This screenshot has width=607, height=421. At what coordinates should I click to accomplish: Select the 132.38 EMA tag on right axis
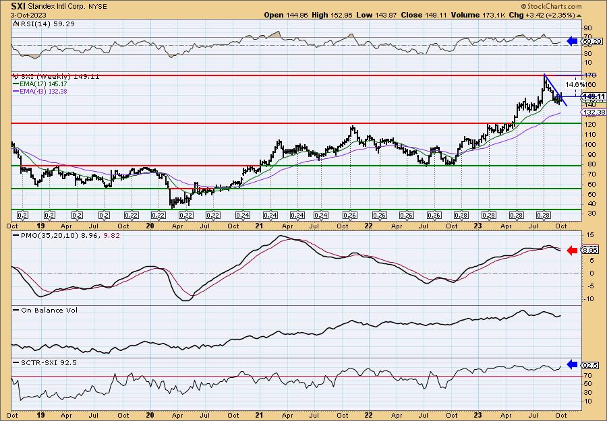(594, 112)
